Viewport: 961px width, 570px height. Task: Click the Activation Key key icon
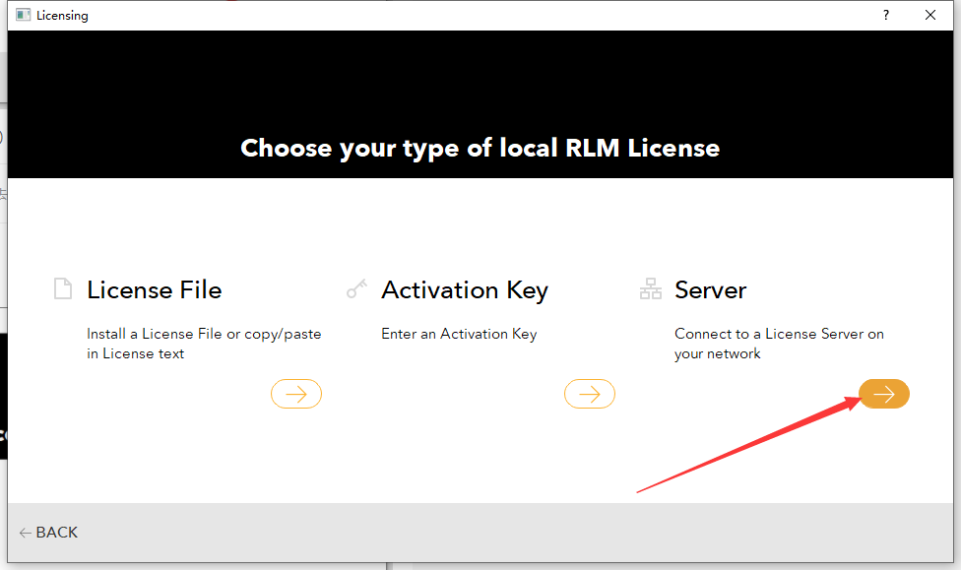[x=356, y=288]
